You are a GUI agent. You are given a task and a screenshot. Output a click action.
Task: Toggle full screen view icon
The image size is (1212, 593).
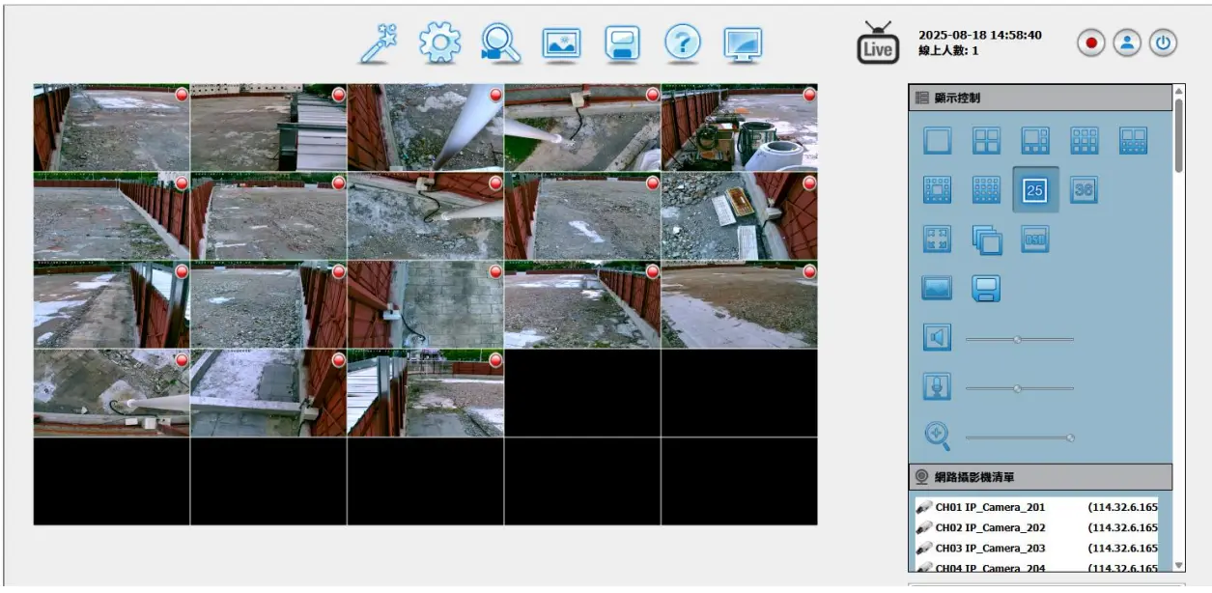click(937, 240)
